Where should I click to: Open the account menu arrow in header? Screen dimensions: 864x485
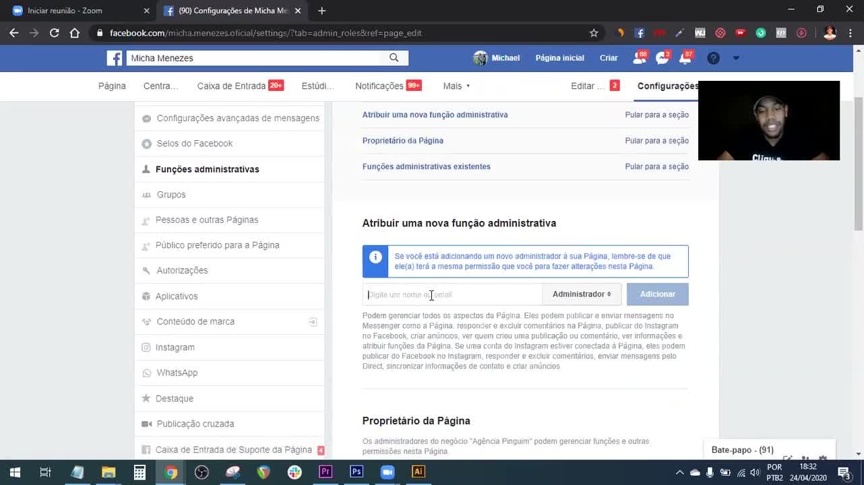(x=736, y=58)
